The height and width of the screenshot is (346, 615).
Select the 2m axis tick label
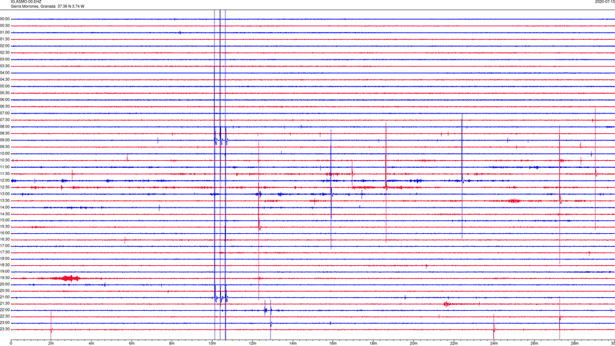[x=51, y=343]
